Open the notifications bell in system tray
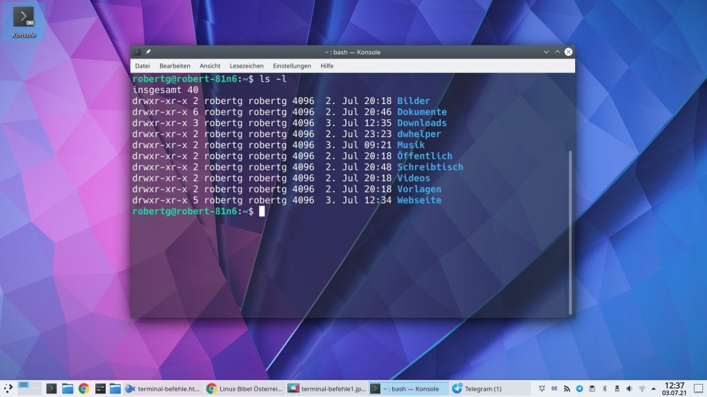This screenshot has height=397, width=707. pyautogui.click(x=542, y=389)
